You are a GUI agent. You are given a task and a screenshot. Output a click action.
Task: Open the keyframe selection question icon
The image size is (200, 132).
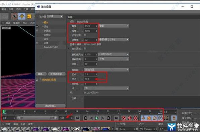pyautogui.click(x=135, y=118)
